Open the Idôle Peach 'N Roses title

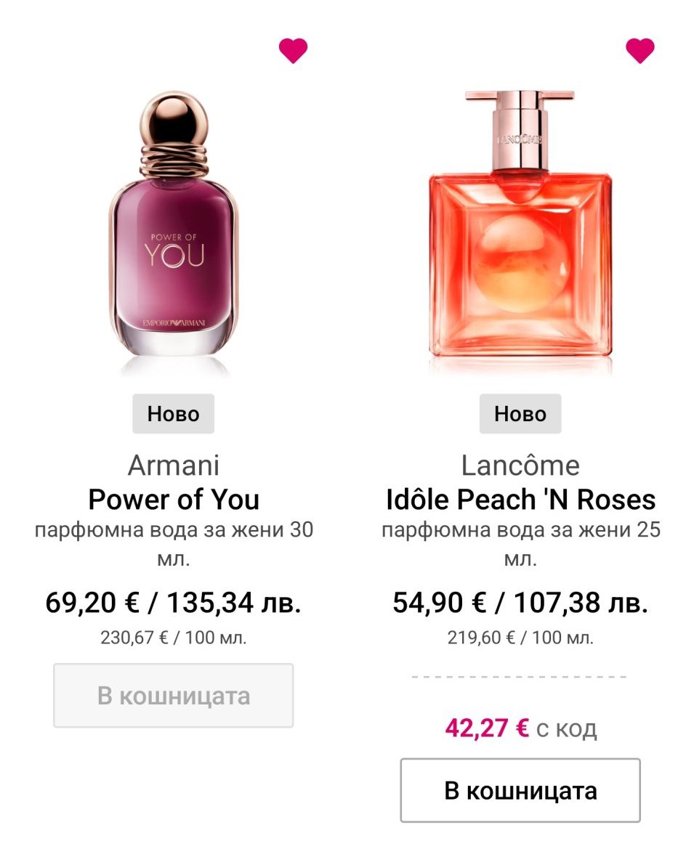coord(520,500)
